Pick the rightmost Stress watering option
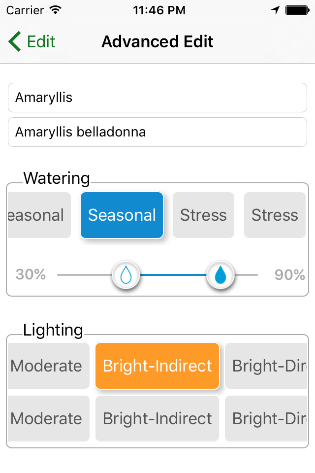The image size is (315, 473). click(x=275, y=215)
